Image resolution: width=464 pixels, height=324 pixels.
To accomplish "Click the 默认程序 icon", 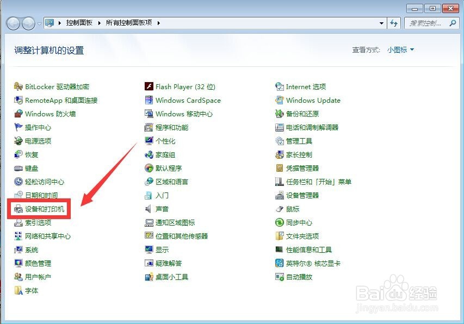I will [149, 168].
